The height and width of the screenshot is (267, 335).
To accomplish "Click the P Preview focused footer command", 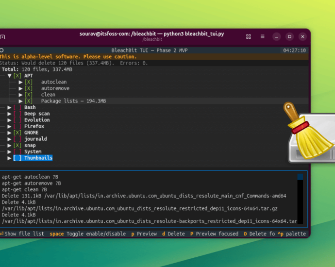I will click(214, 234).
